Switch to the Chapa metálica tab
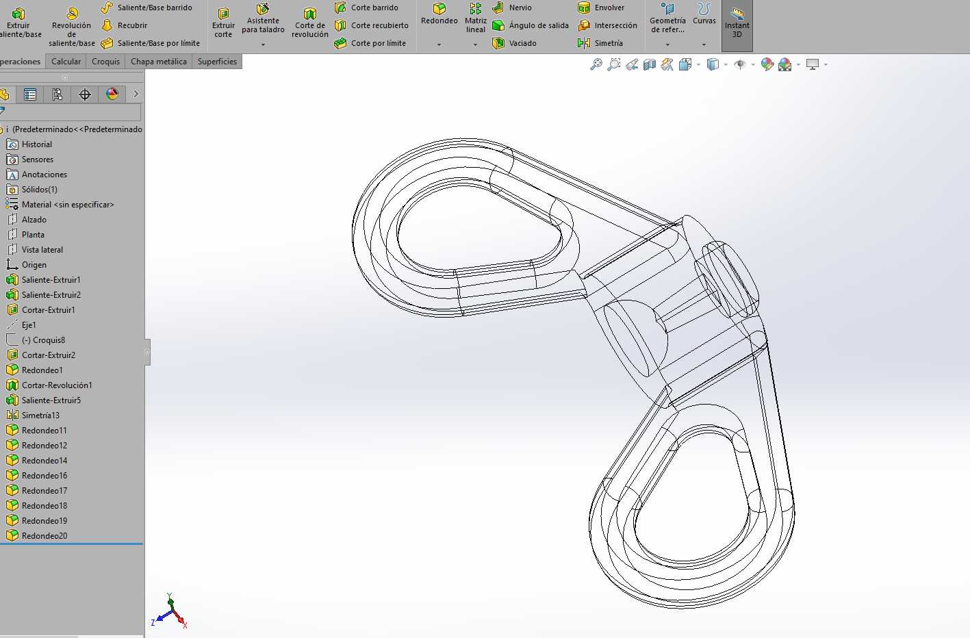This screenshot has width=970, height=638. tap(159, 62)
